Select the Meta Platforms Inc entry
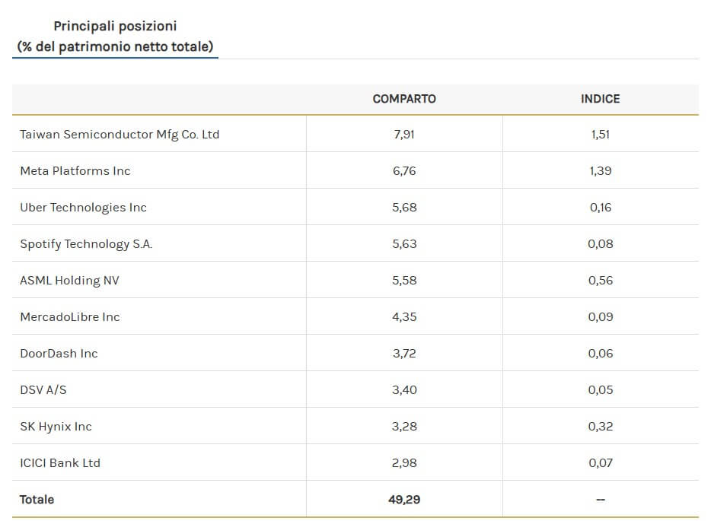Screen dimensions: 711x521 tap(75, 170)
